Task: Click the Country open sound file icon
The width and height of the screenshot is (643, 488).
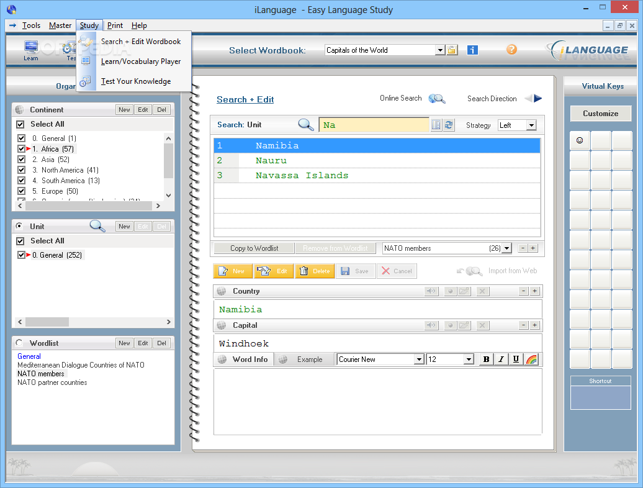Action: click(x=464, y=291)
